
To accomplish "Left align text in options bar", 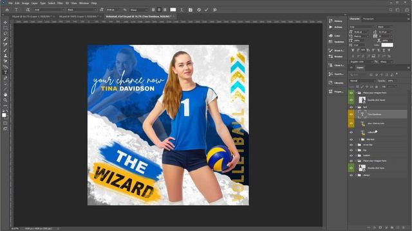I will point(153,10).
